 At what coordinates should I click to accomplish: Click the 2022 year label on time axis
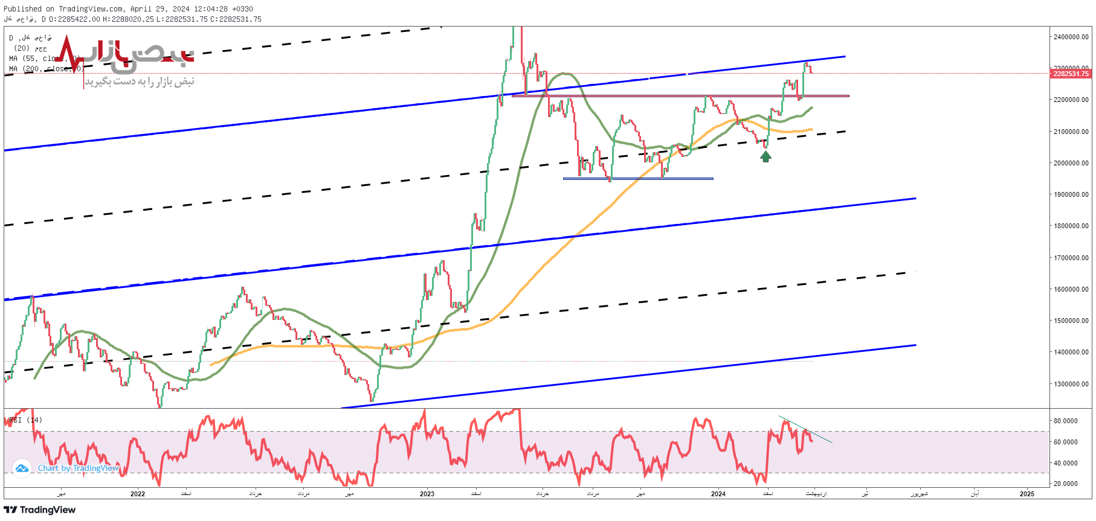click(x=138, y=494)
